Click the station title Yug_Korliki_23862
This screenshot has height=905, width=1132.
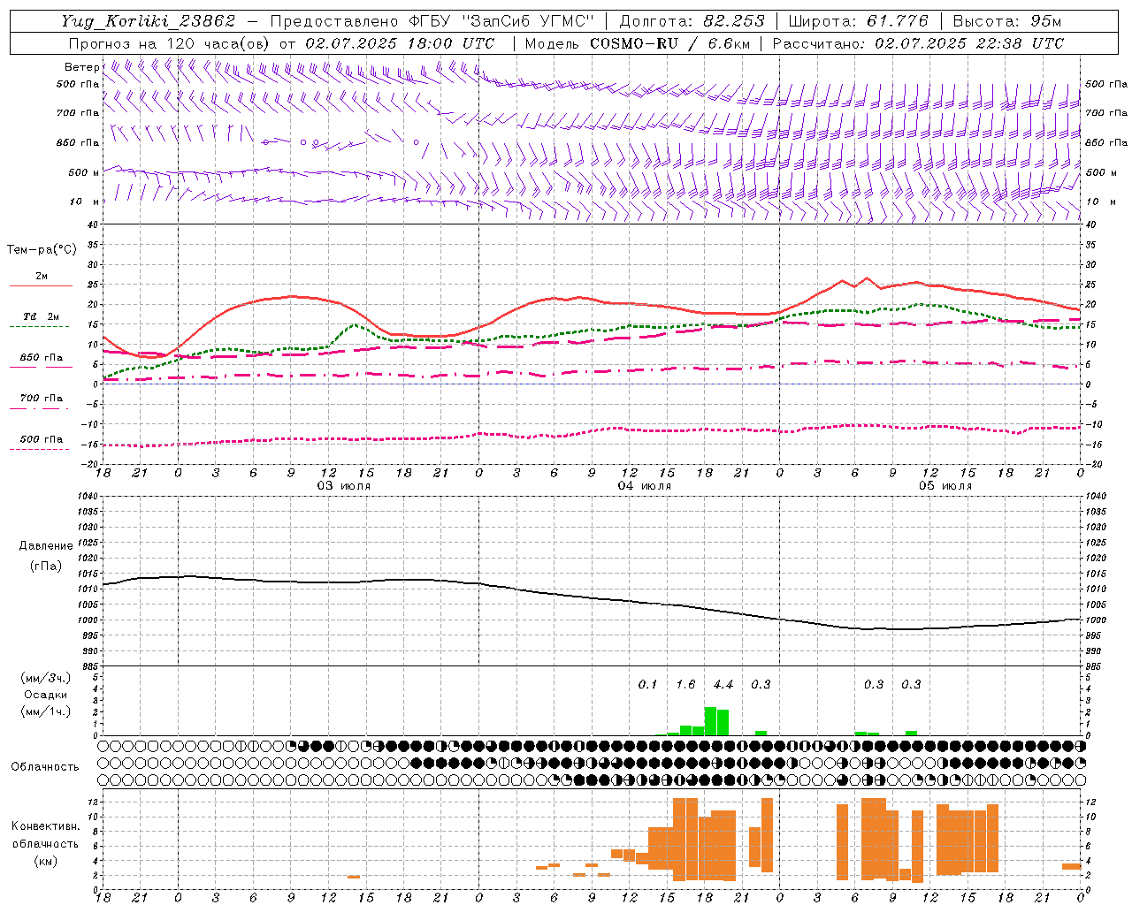pyautogui.click(x=149, y=21)
